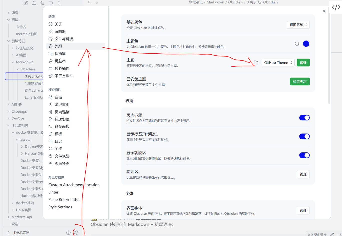Click the 钥匙串 key icon

coord(50,61)
